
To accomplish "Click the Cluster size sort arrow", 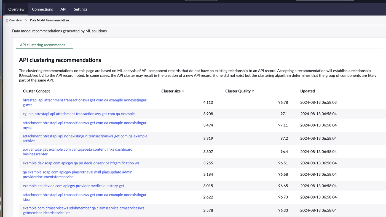I will [183, 91].
